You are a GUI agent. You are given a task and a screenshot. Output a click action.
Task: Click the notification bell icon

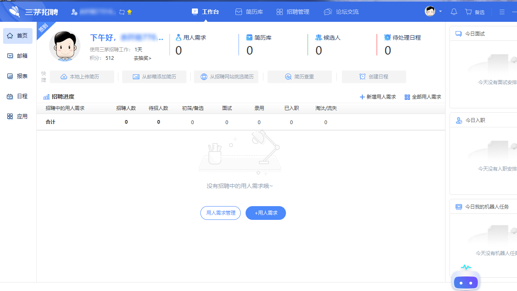(x=454, y=12)
